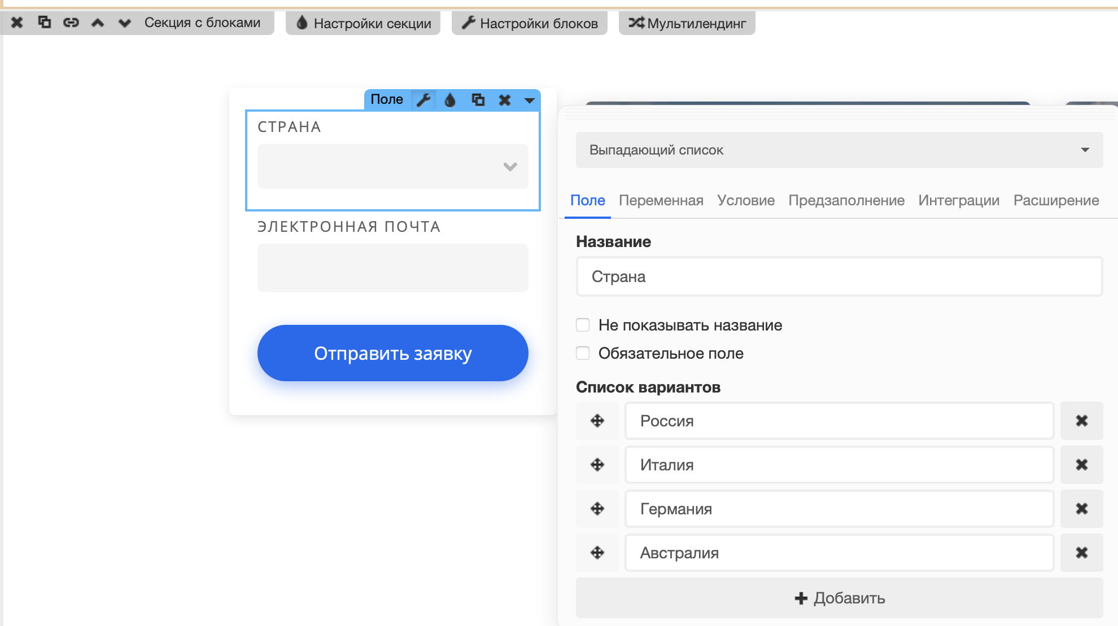Open Мультилендинг settings
Image resolution: width=1118 pixels, height=626 pixels.
pyautogui.click(x=687, y=23)
